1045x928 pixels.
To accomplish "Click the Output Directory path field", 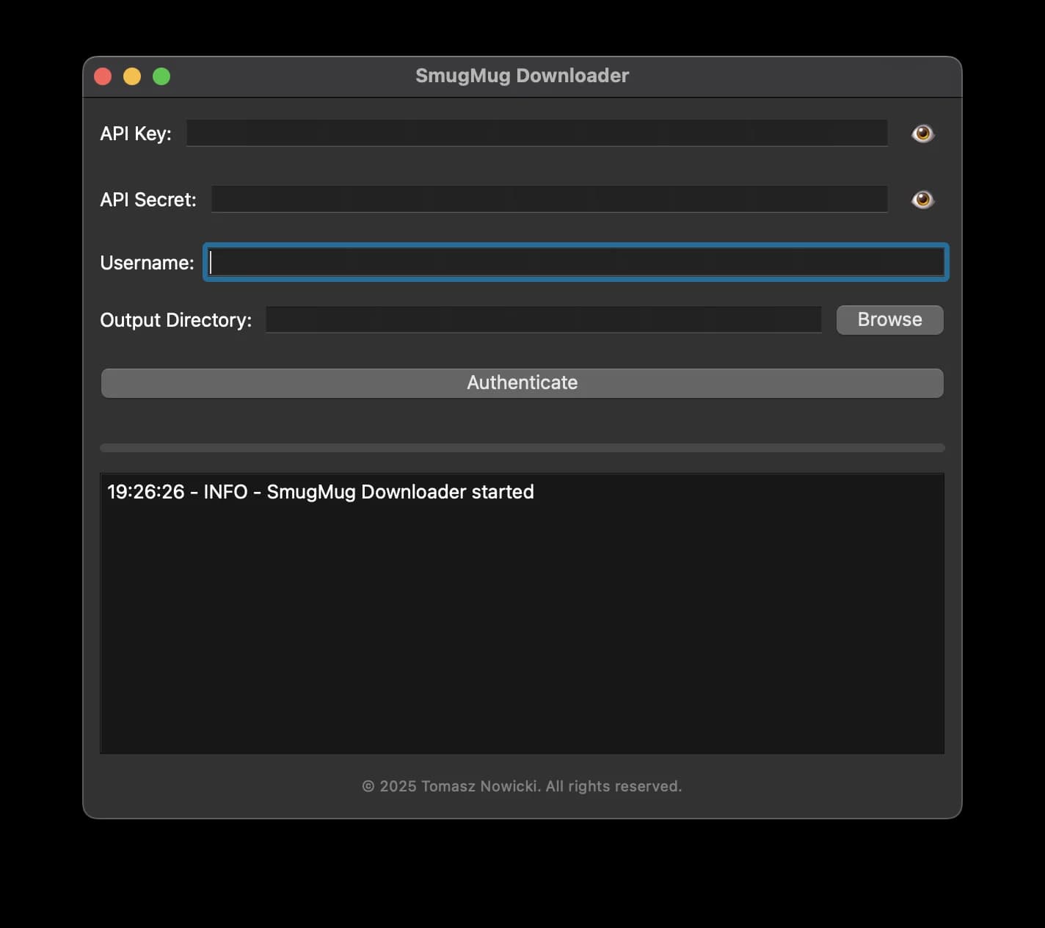I will [x=543, y=319].
